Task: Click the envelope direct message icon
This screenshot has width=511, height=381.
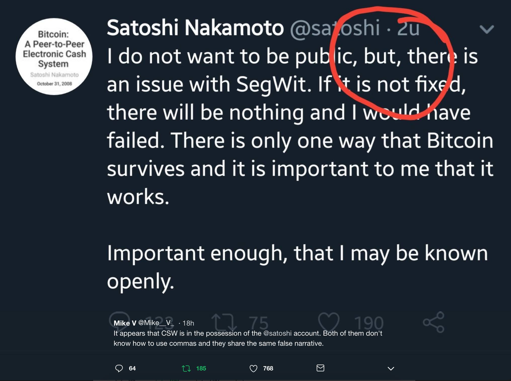Action: (x=320, y=368)
